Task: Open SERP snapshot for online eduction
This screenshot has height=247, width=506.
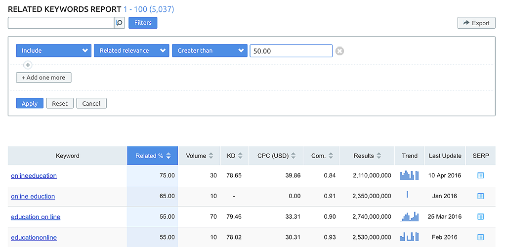Action: (x=480, y=196)
